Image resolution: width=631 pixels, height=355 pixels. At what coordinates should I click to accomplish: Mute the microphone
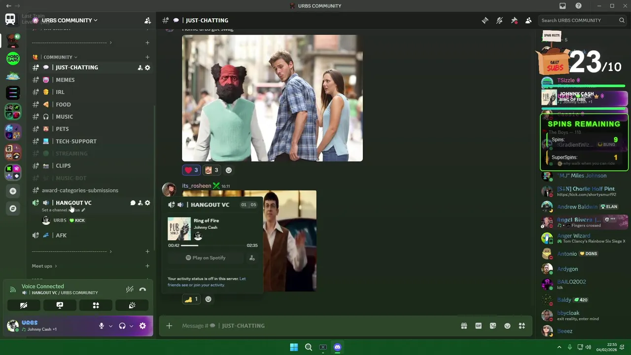[102, 326]
